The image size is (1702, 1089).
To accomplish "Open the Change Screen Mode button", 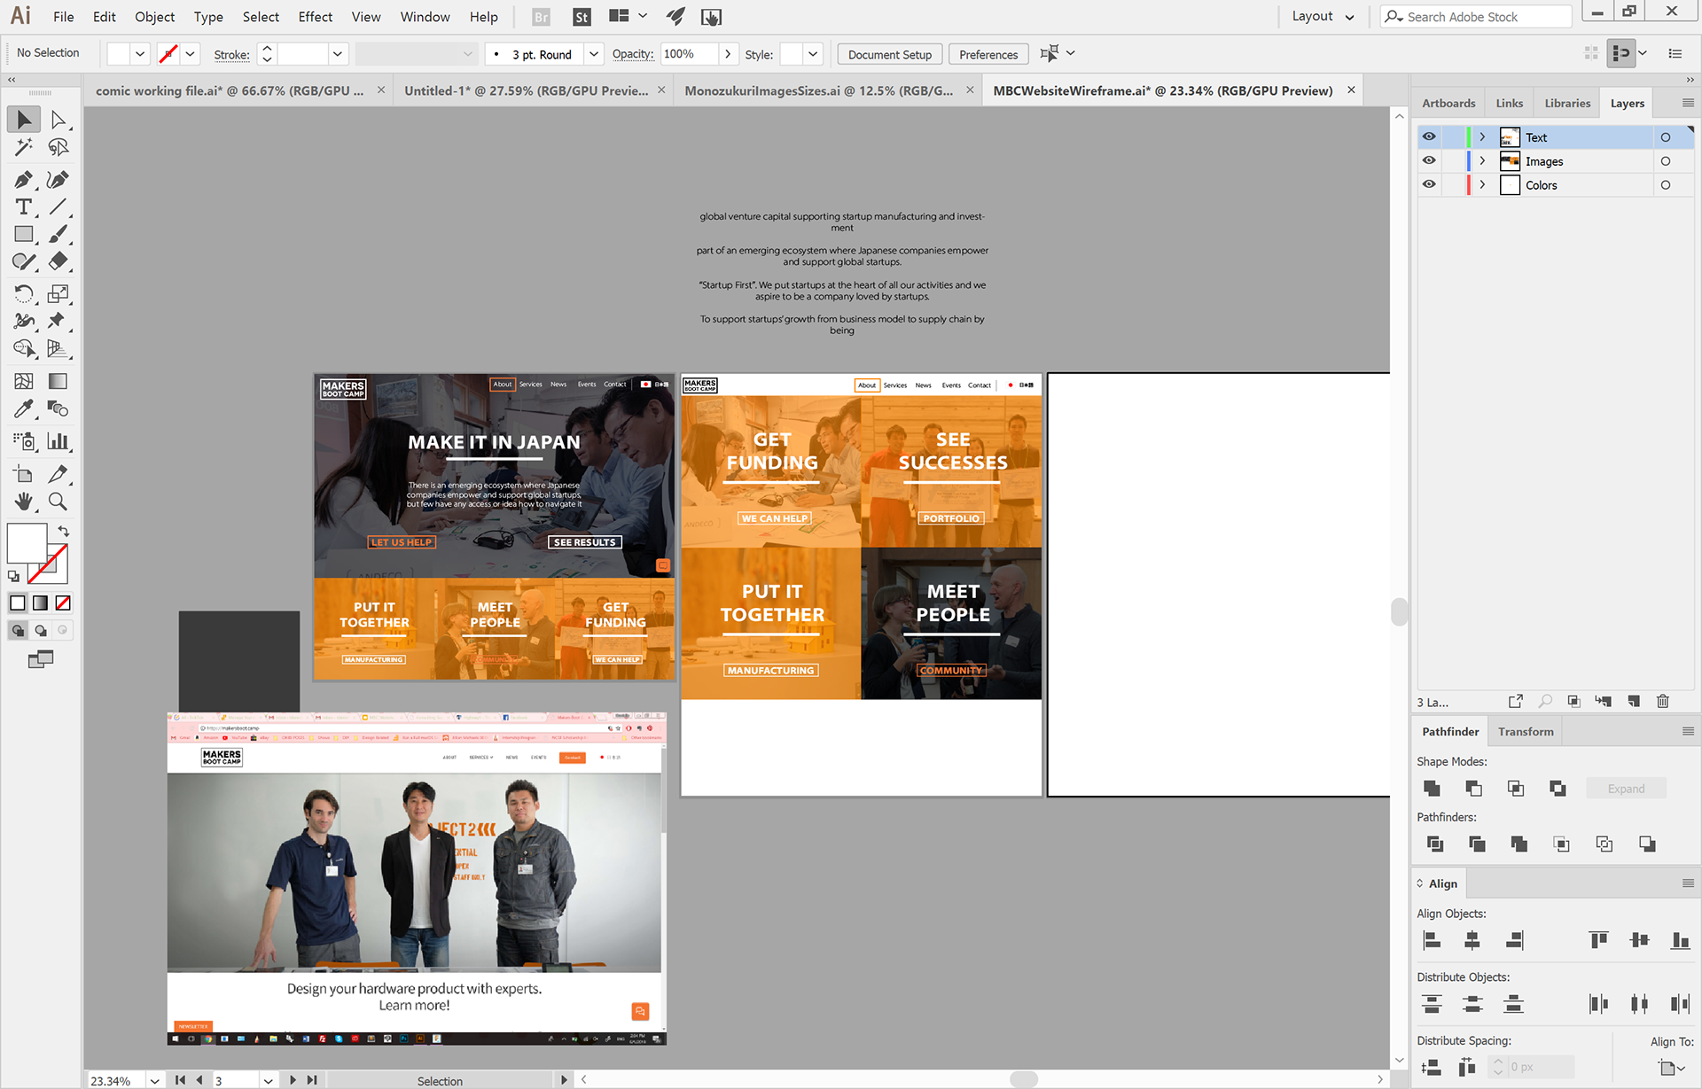I will [40, 659].
